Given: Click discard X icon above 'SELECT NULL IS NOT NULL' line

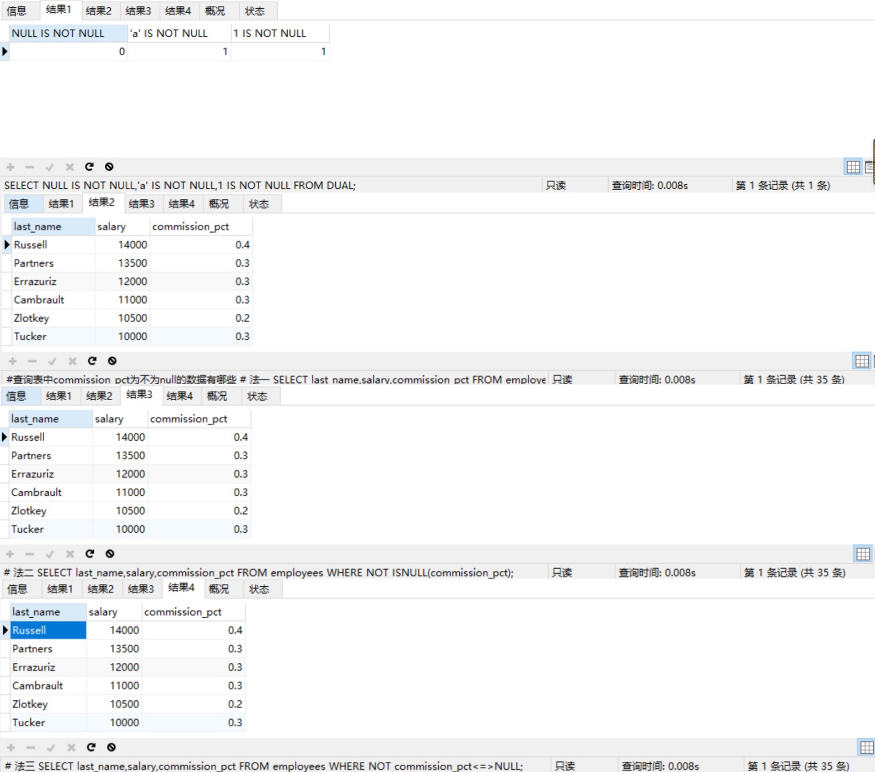Looking at the screenshot, I should (x=69, y=166).
